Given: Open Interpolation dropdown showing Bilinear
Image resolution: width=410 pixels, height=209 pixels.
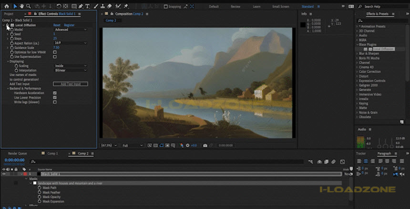Looking at the screenshot, I should [x=71, y=70].
